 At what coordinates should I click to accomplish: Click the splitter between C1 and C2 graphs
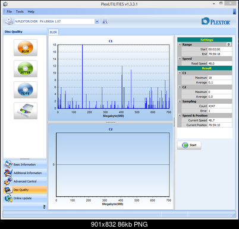(x=111, y=122)
